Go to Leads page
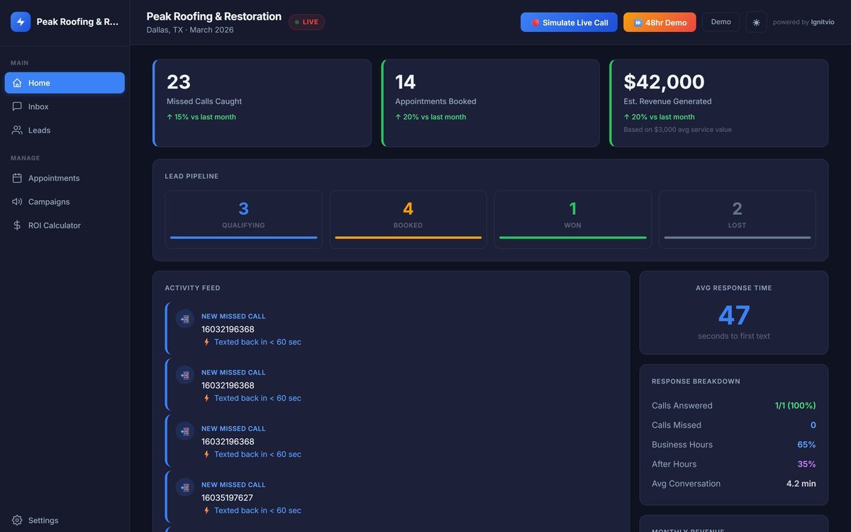The height and width of the screenshot is (532, 851). pos(65,131)
